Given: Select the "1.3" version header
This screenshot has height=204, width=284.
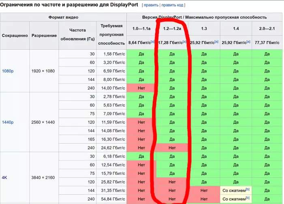Looking at the screenshot, I should 204,29.
